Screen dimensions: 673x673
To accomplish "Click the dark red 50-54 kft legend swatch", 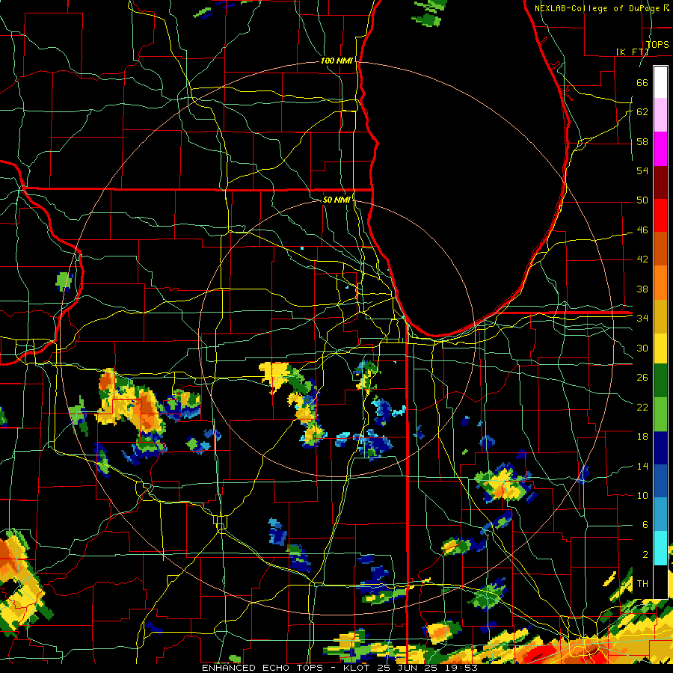I will [x=660, y=182].
